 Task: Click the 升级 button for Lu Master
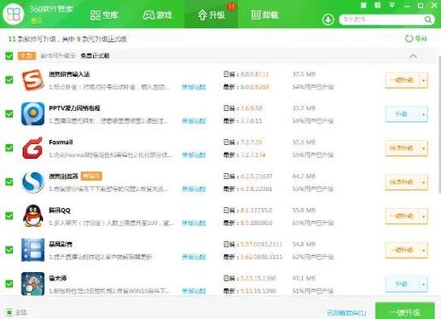(x=402, y=284)
